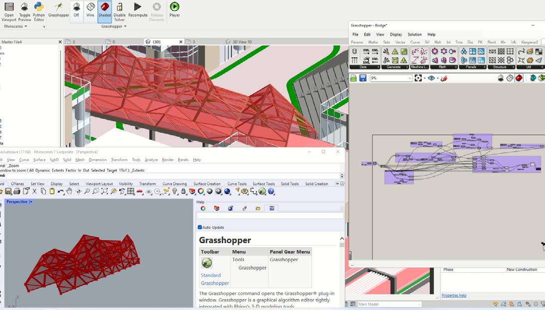Select the Maths component tab in Grasshopper
This screenshot has width=545, height=310.
[373, 42]
